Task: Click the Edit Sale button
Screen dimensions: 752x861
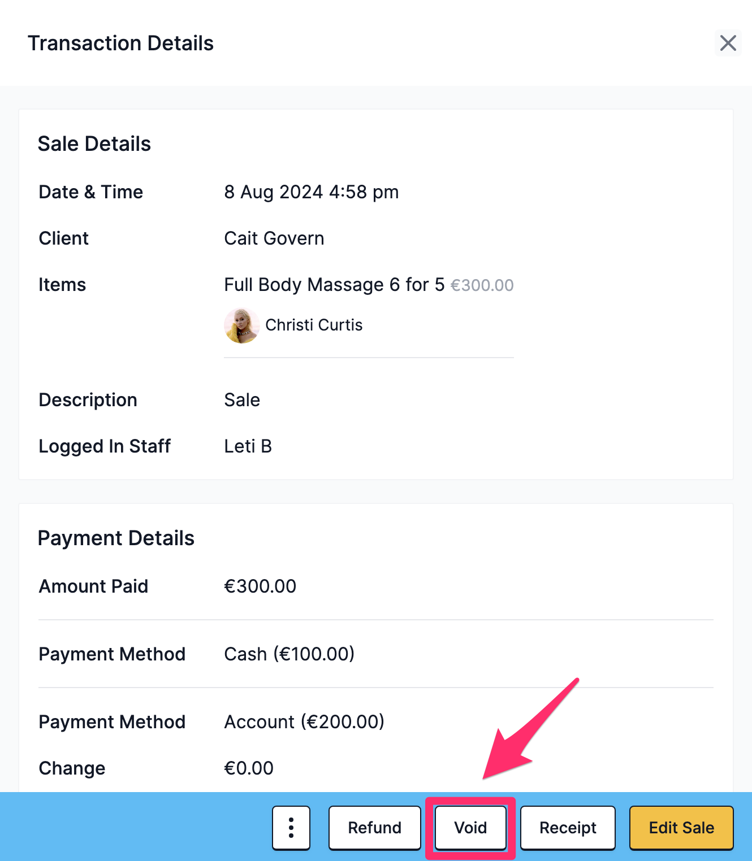Action: click(681, 828)
